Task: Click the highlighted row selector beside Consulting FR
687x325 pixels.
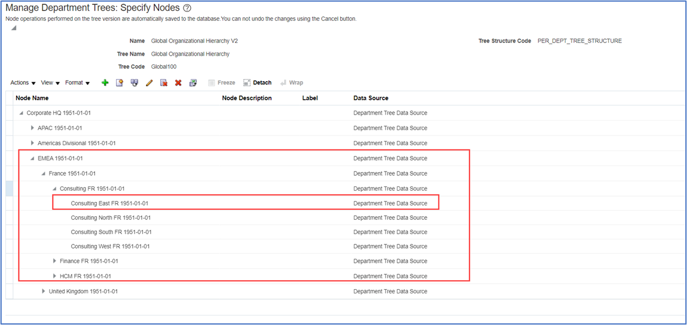Action: [9, 189]
